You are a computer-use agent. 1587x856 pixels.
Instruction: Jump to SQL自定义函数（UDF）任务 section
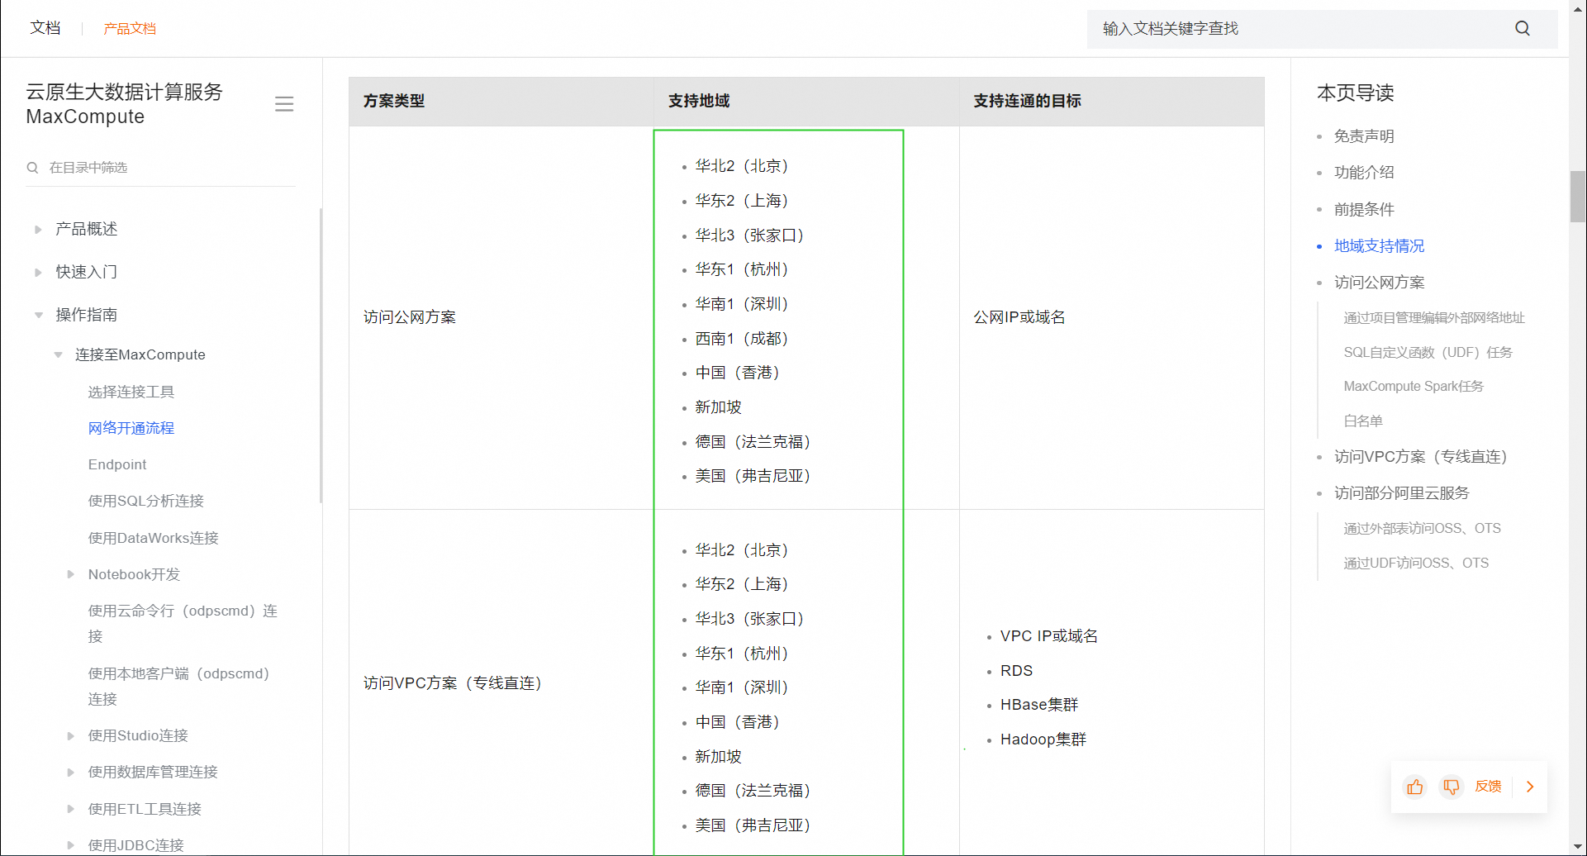click(1428, 353)
